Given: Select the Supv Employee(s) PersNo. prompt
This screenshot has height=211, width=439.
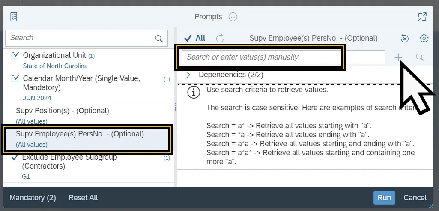Looking at the screenshot, I should click(x=80, y=134).
